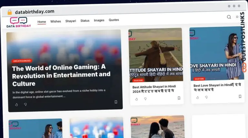Click the Data Birthday logo

(19, 22)
